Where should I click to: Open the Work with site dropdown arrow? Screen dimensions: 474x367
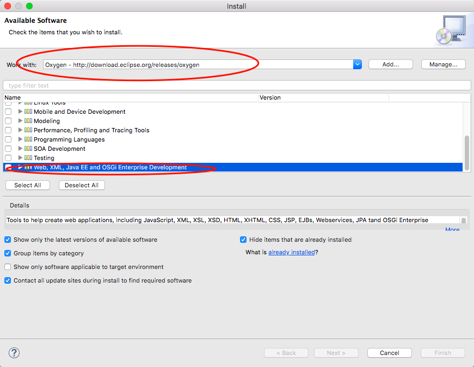[x=358, y=64]
